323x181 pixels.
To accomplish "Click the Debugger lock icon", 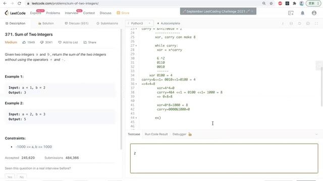I will pos(190,134).
